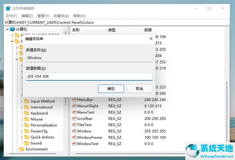Select the Sound tree item label
The height and width of the screenshot is (160, 235).
(36, 143)
